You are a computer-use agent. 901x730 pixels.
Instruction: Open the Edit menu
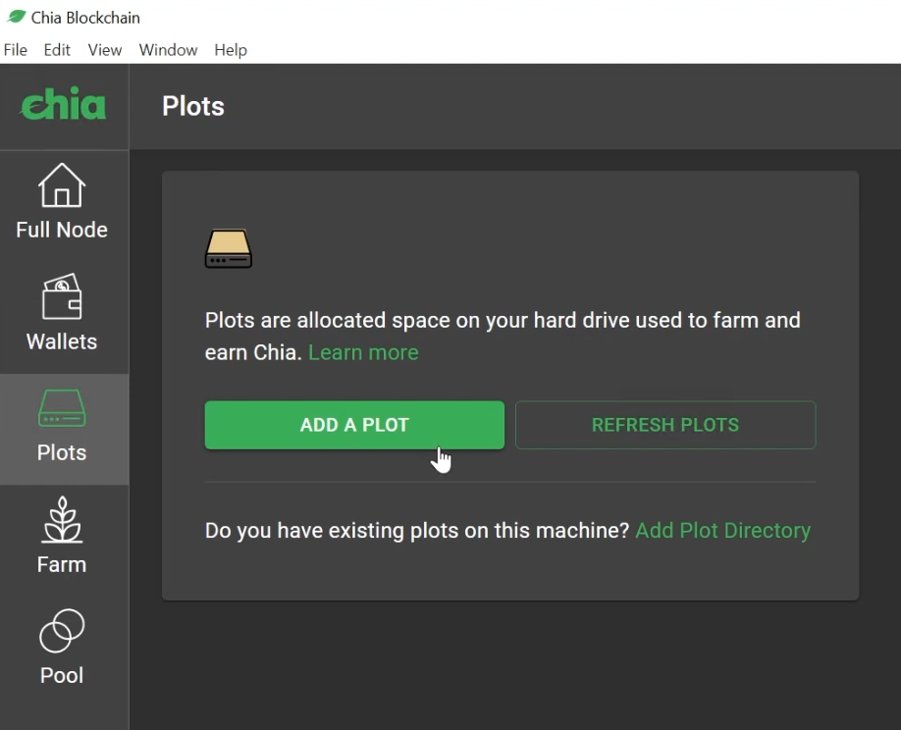coord(57,50)
